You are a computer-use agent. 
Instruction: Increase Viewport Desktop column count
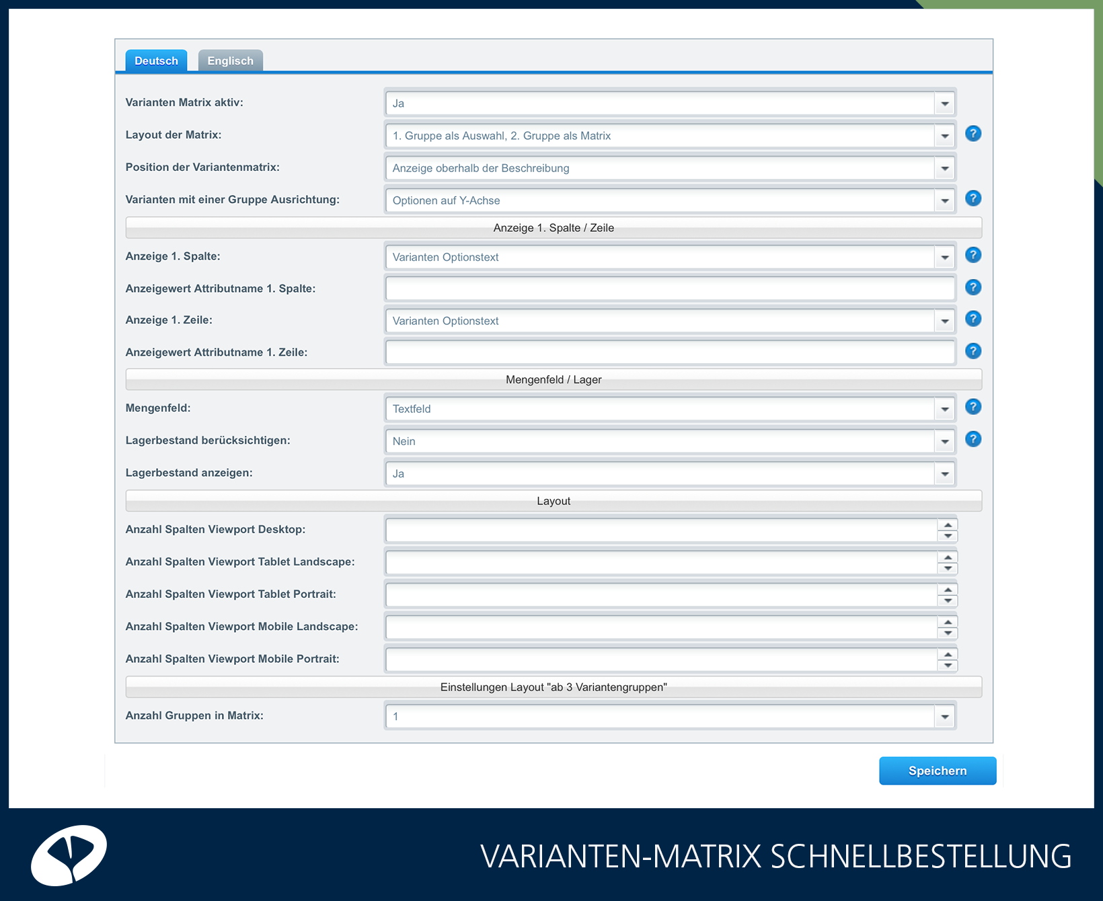click(x=948, y=525)
